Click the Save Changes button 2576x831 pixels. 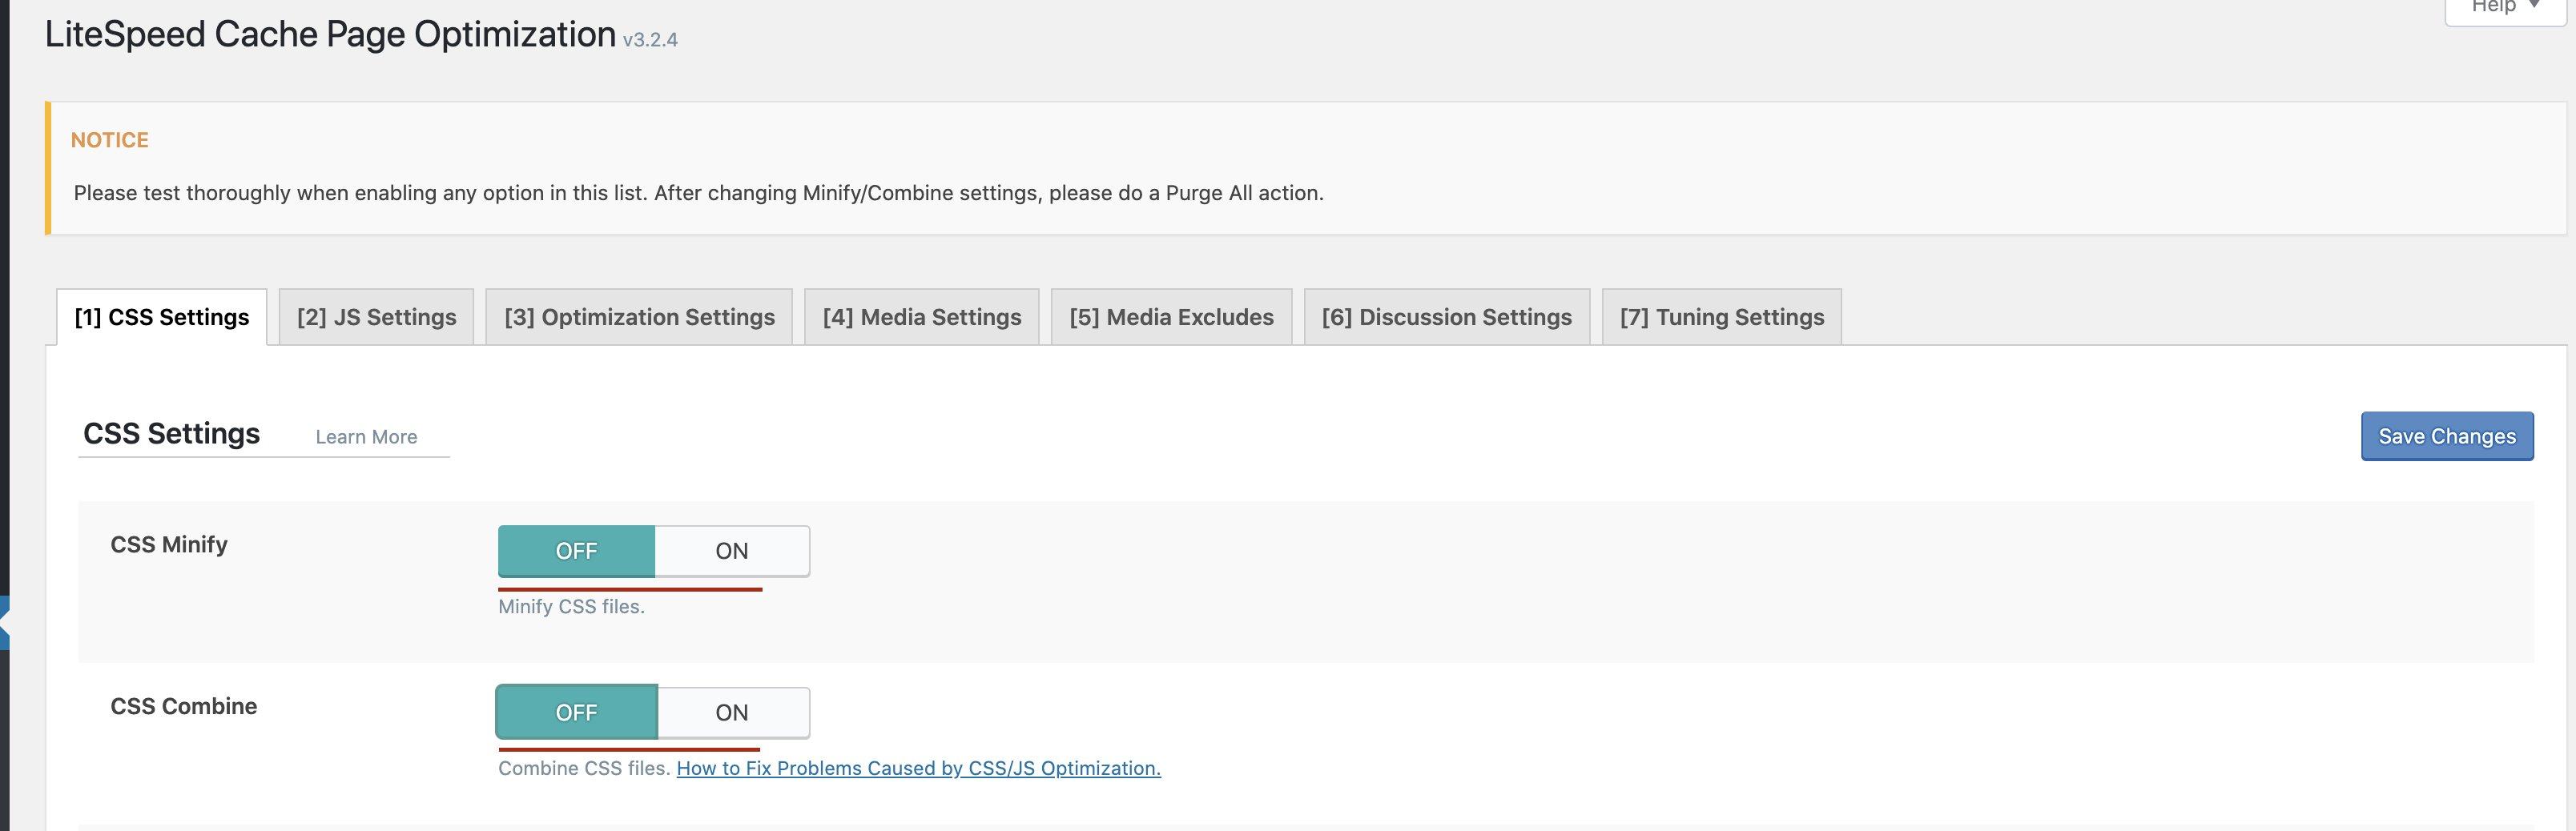click(x=2446, y=436)
